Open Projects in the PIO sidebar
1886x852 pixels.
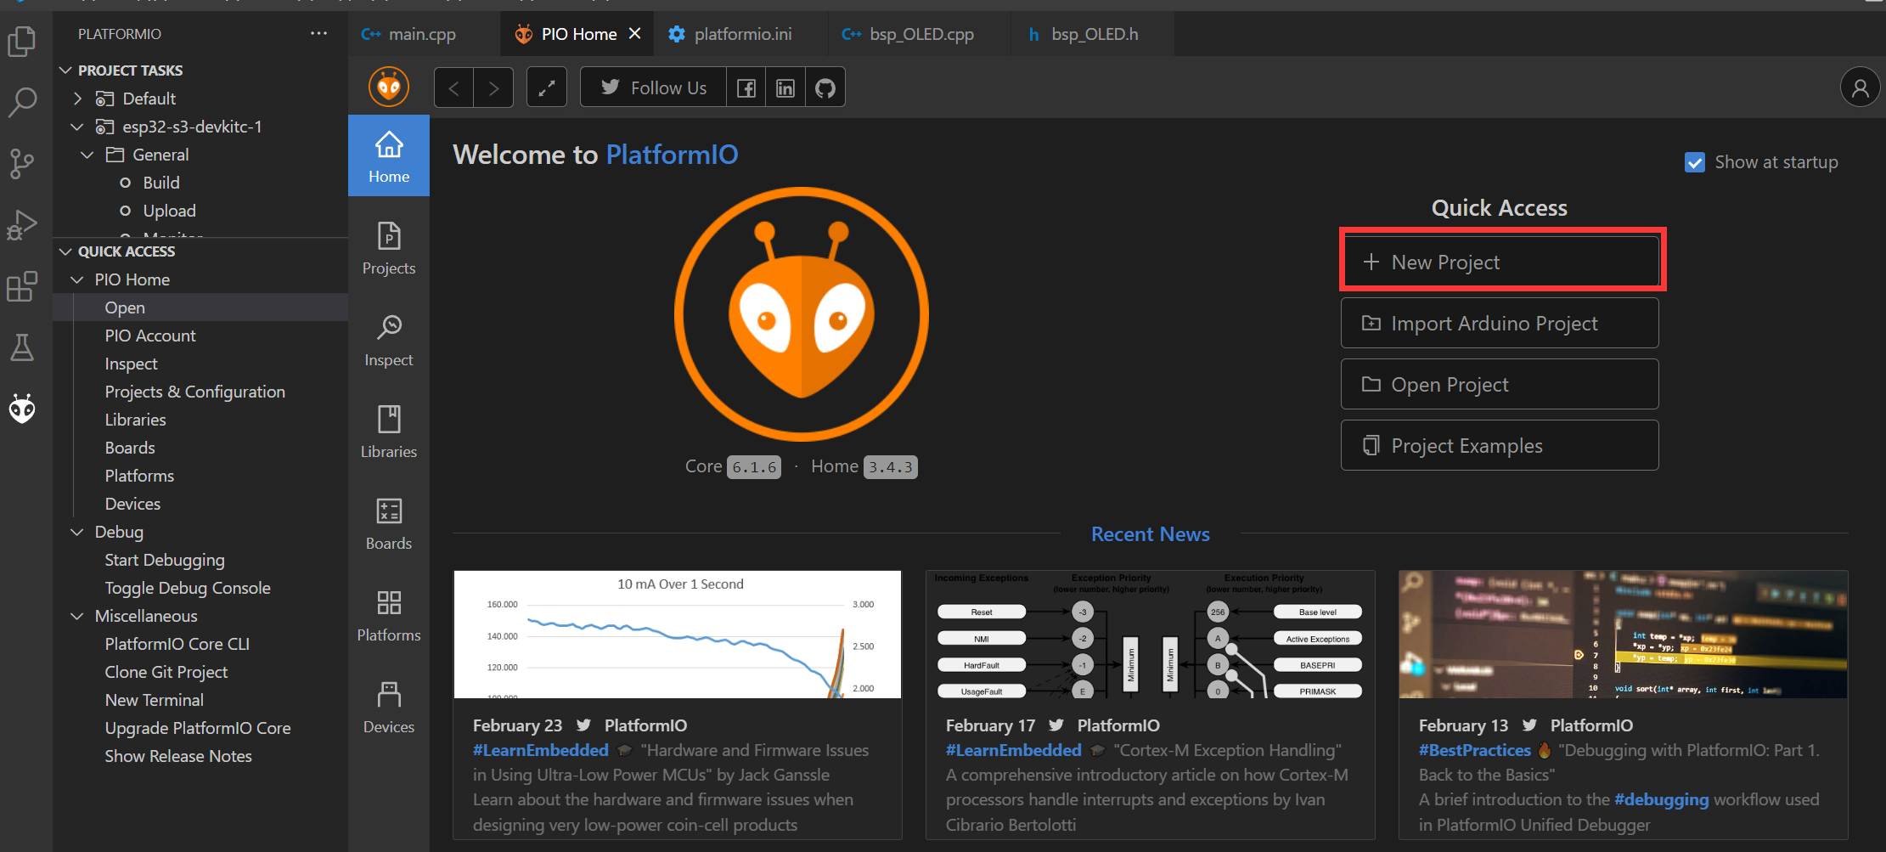pos(389,248)
